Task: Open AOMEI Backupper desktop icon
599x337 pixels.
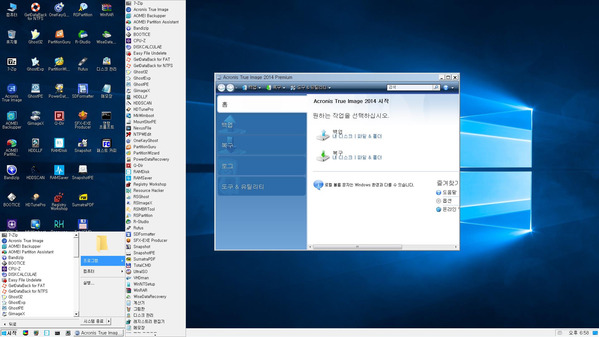Action: coord(12,120)
